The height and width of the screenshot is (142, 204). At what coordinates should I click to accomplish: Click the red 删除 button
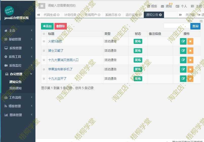click(61, 26)
